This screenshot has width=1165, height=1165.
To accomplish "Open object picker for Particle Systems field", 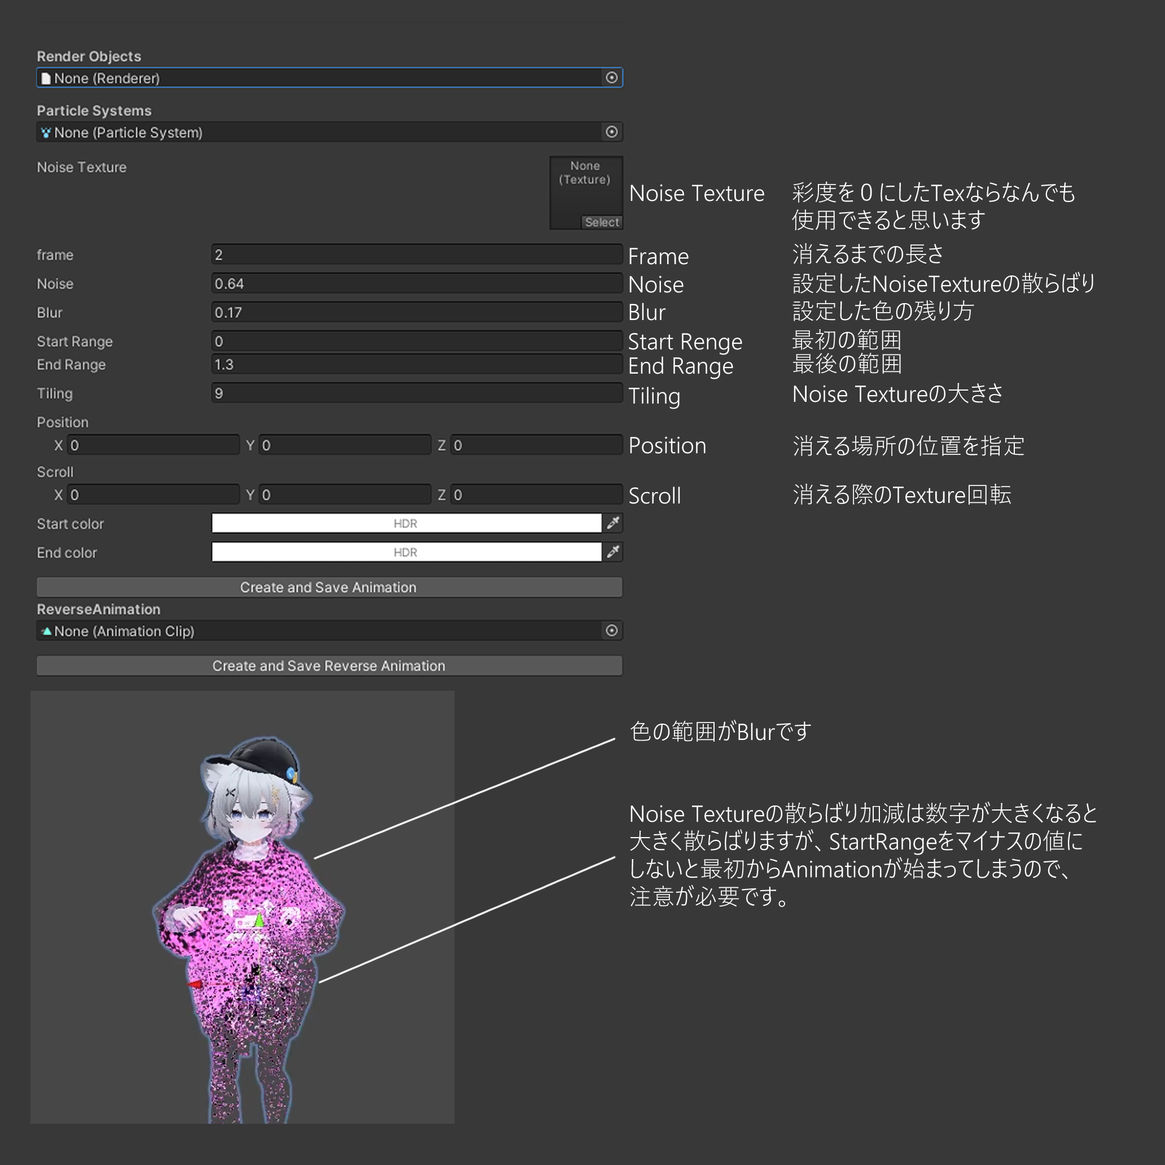I will (x=611, y=132).
